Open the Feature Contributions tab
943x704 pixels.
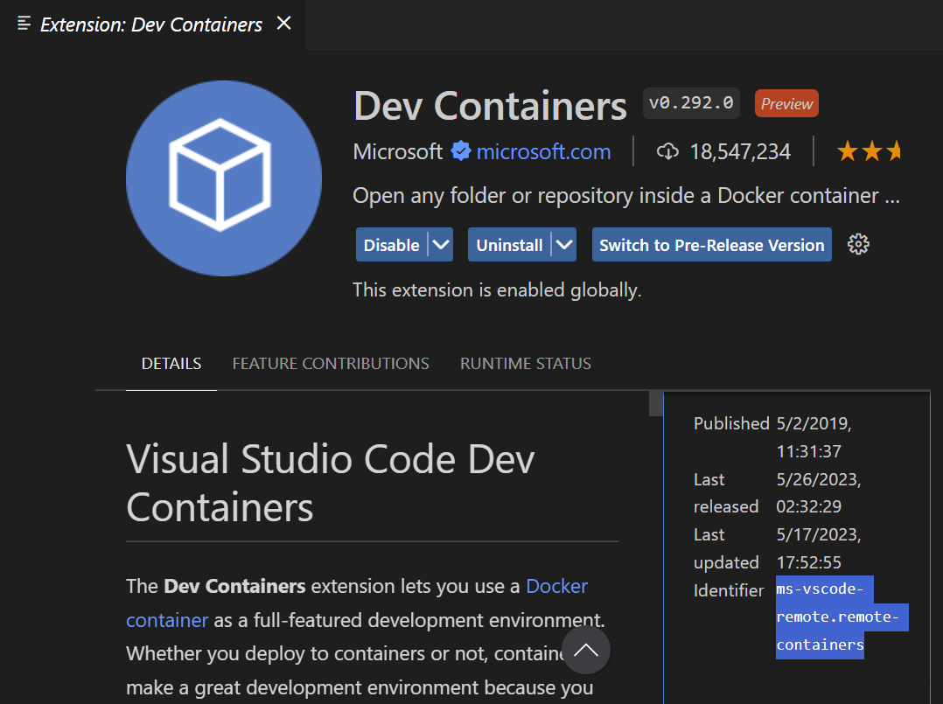331,364
